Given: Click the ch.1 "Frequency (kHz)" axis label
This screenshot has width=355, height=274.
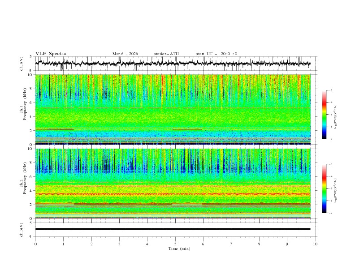Looking at the screenshot, I should coord(25,104).
